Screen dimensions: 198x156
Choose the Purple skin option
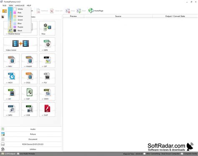click(22, 27)
